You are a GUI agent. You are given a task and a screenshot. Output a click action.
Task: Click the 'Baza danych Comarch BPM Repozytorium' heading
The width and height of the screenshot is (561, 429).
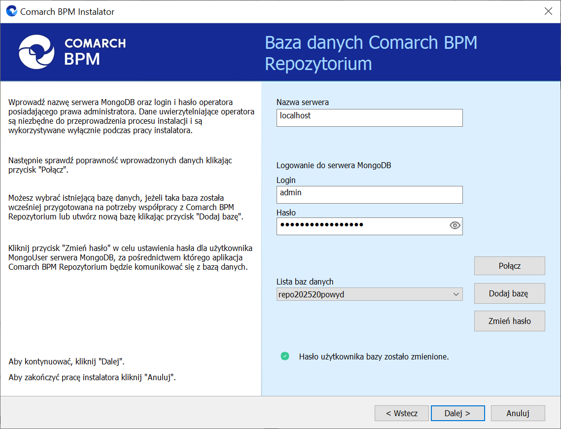coord(371,53)
